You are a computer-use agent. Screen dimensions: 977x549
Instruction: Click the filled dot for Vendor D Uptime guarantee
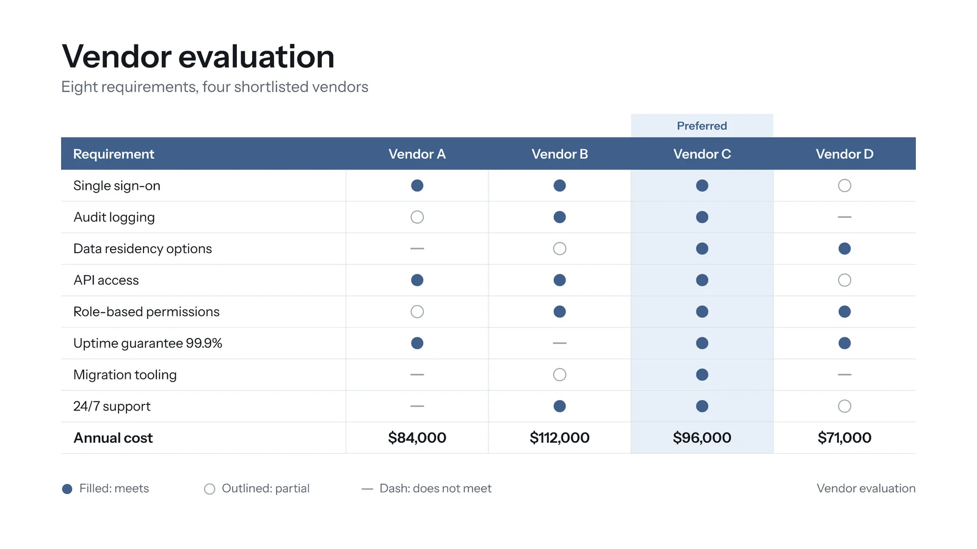pos(844,343)
